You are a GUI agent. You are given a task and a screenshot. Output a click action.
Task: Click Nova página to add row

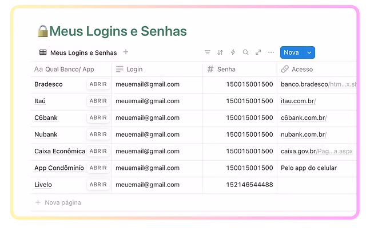[x=62, y=202]
